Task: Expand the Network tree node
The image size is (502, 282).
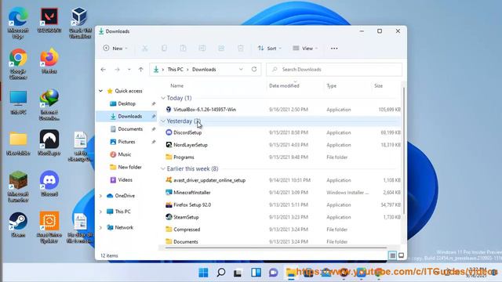Action: click(x=100, y=227)
